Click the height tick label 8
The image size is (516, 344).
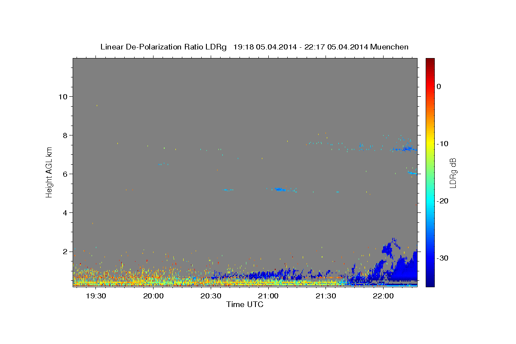pos(65,135)
